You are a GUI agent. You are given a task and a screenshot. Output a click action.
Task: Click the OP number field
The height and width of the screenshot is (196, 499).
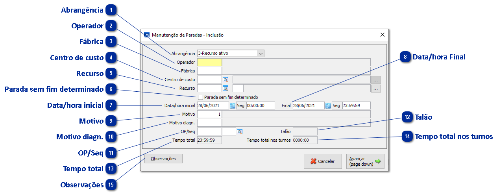pos(209,131)
